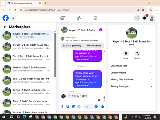Screen dimensions: 160x120
Task: Open Lilly conversation in list
Action: point(27,80)
